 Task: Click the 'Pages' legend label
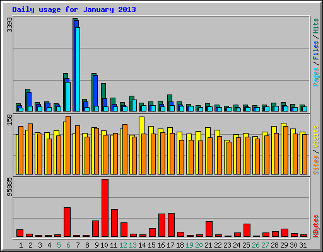pos(315,77)
